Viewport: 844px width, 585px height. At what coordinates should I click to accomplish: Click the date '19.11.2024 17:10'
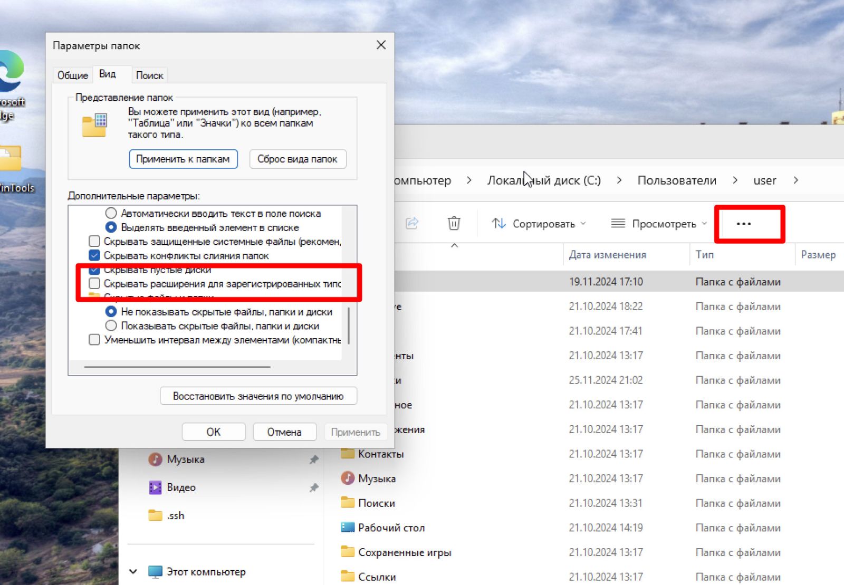(x=606, y=282)
